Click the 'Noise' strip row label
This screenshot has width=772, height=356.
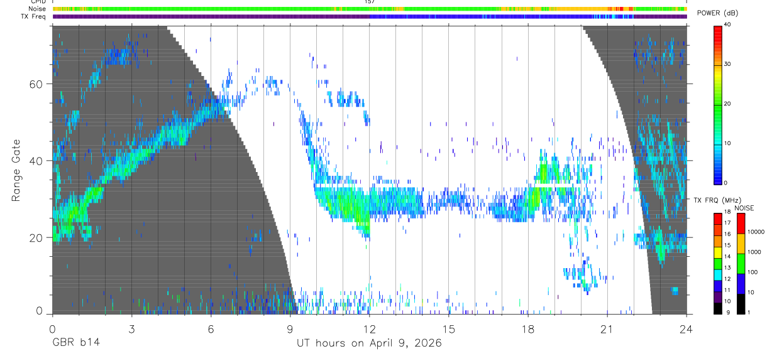tap(38, 9)
